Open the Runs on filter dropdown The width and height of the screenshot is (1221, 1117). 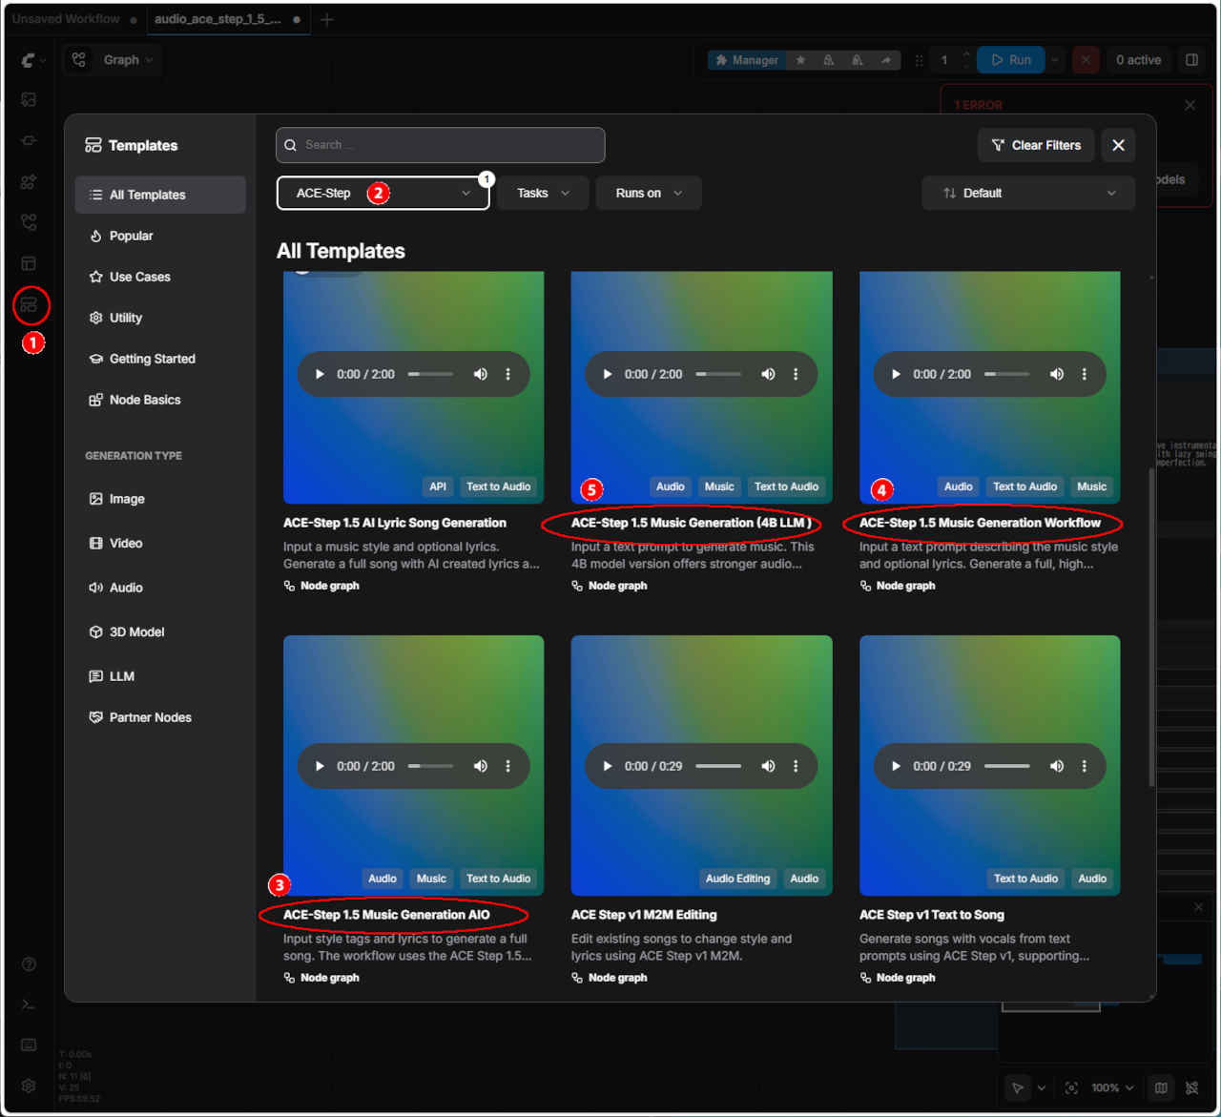pos(649,193)
